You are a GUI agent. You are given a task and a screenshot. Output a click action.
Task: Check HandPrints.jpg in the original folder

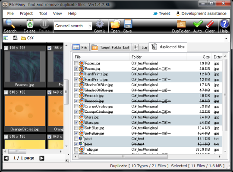76,74
